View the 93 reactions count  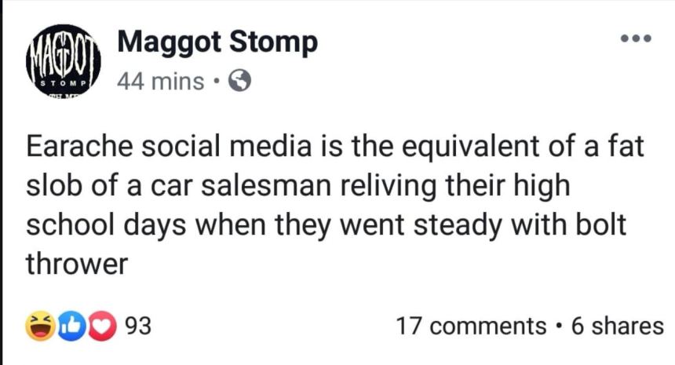[x=138, y=325]
